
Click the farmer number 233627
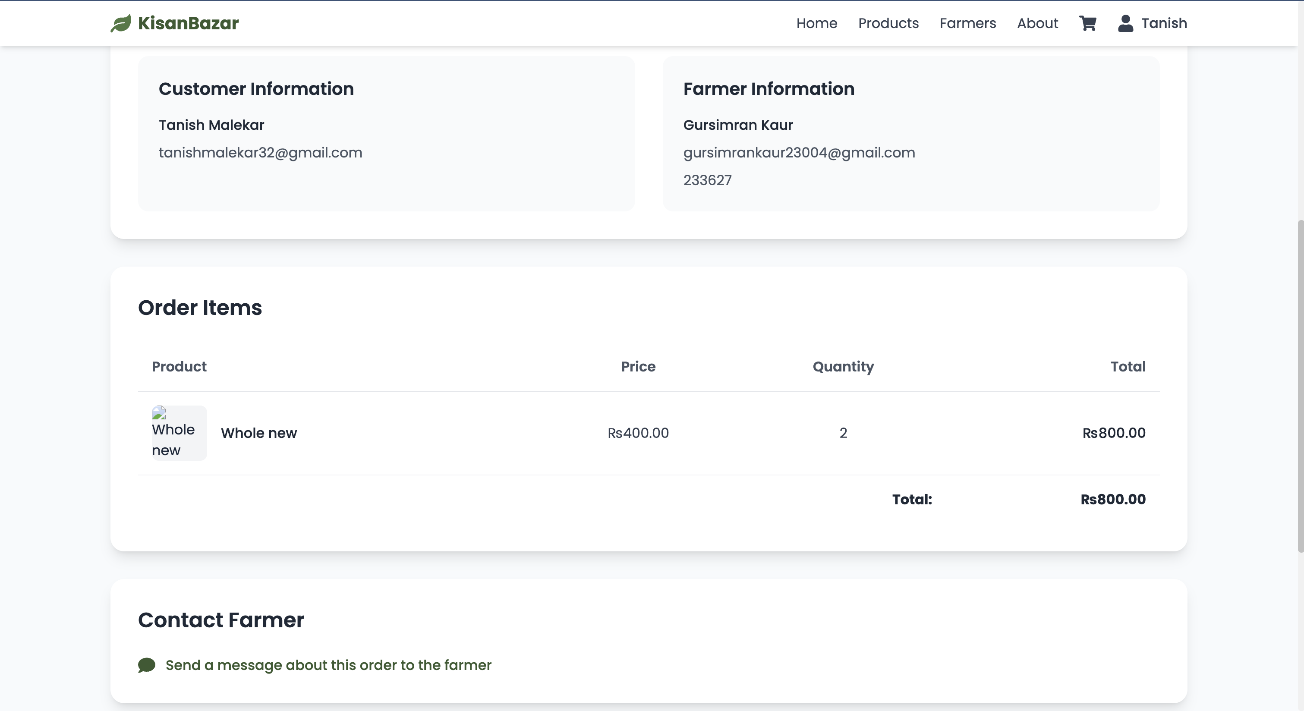(x=707, y=180)
